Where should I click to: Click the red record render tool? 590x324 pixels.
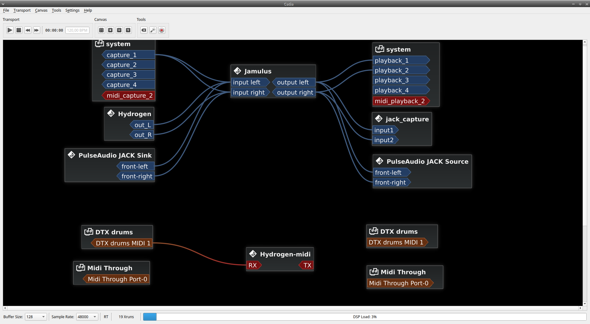[x=162, y=30]
